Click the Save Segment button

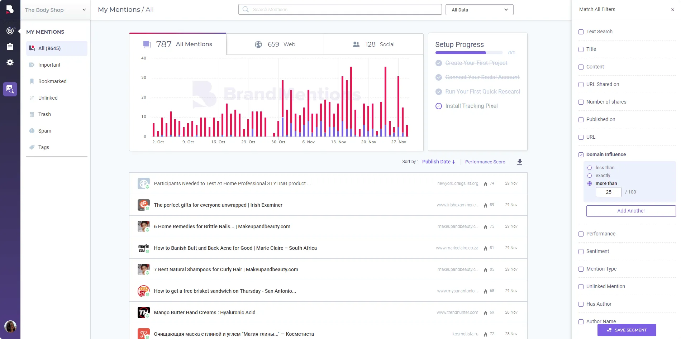coord(627,330)
